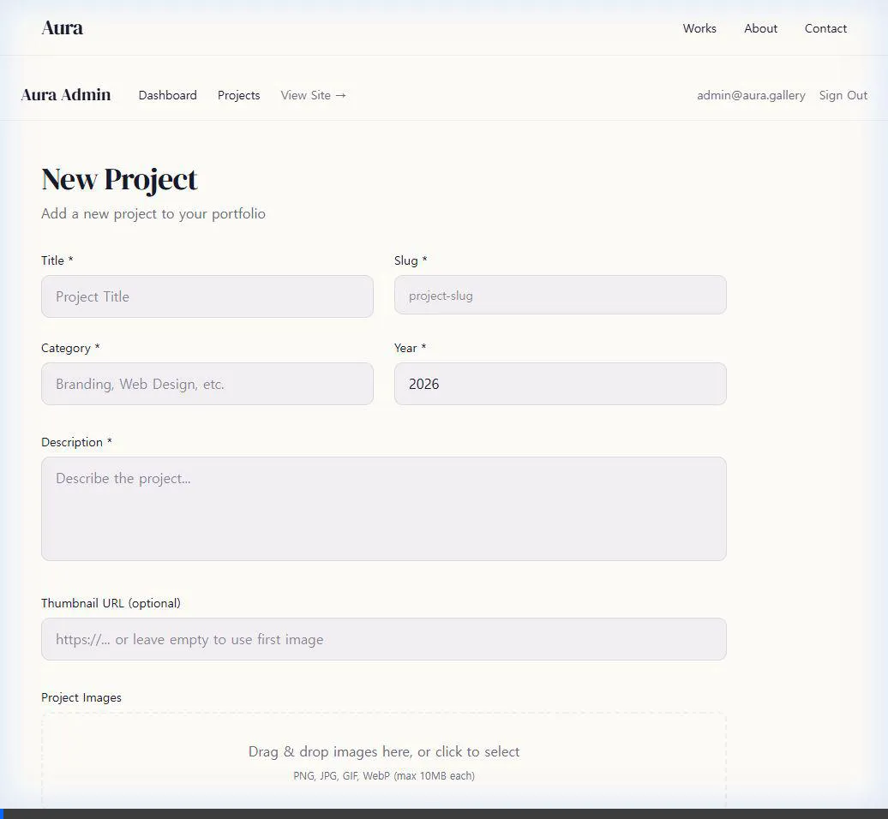Select the Category text field
888x819 pixels.
pyautogui.click(x=207, y=384)
